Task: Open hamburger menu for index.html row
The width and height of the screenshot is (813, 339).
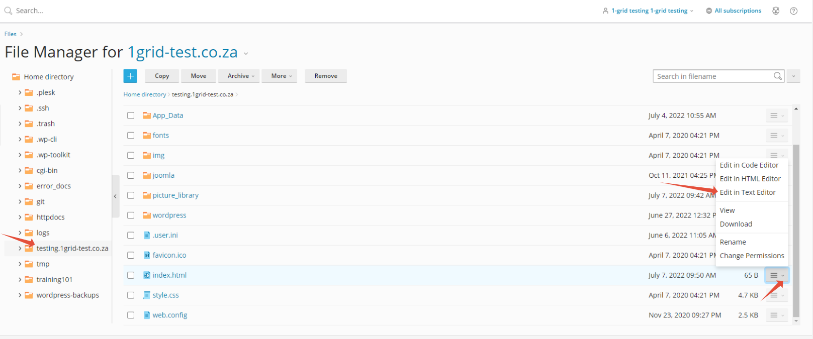Action: [777, 275]
